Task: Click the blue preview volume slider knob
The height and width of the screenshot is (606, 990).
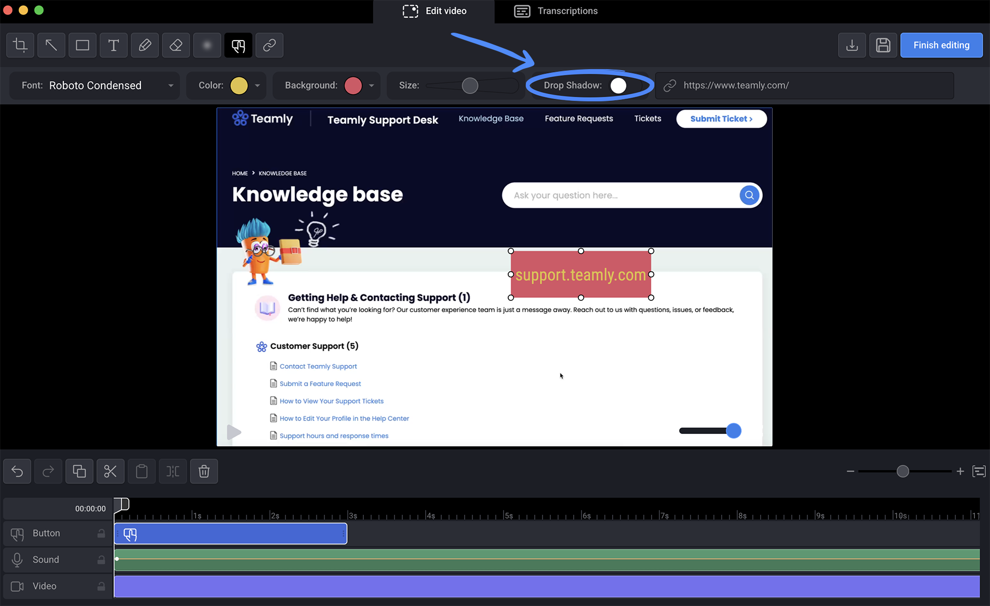Action: click(734, 431)
